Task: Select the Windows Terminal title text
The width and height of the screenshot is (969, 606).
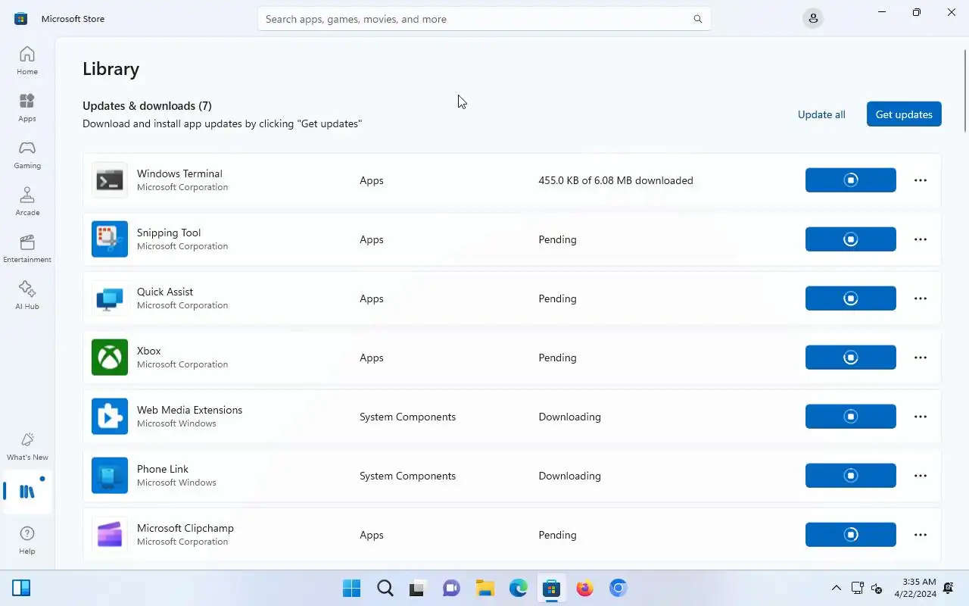Action: click(x=179, y=173)
